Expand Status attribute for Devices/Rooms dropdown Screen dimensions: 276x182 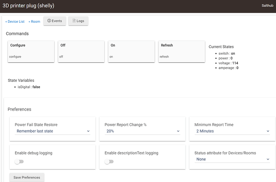[x=232, y=159]
